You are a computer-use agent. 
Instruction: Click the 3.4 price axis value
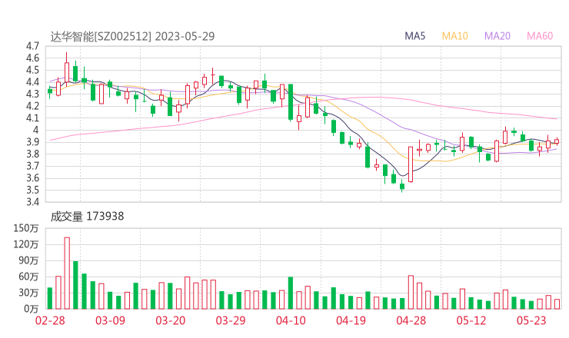point(32,201)
